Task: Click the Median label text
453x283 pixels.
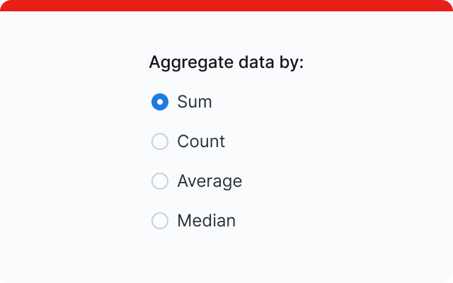Action: coord(206,221)
